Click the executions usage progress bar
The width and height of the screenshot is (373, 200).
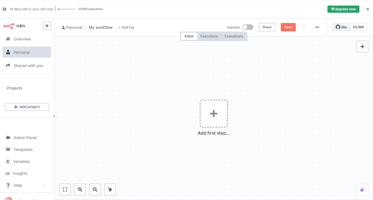66,9
